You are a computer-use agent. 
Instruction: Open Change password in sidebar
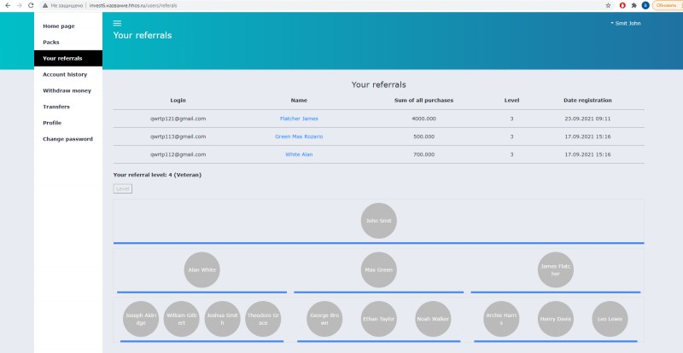coord(68,139)
